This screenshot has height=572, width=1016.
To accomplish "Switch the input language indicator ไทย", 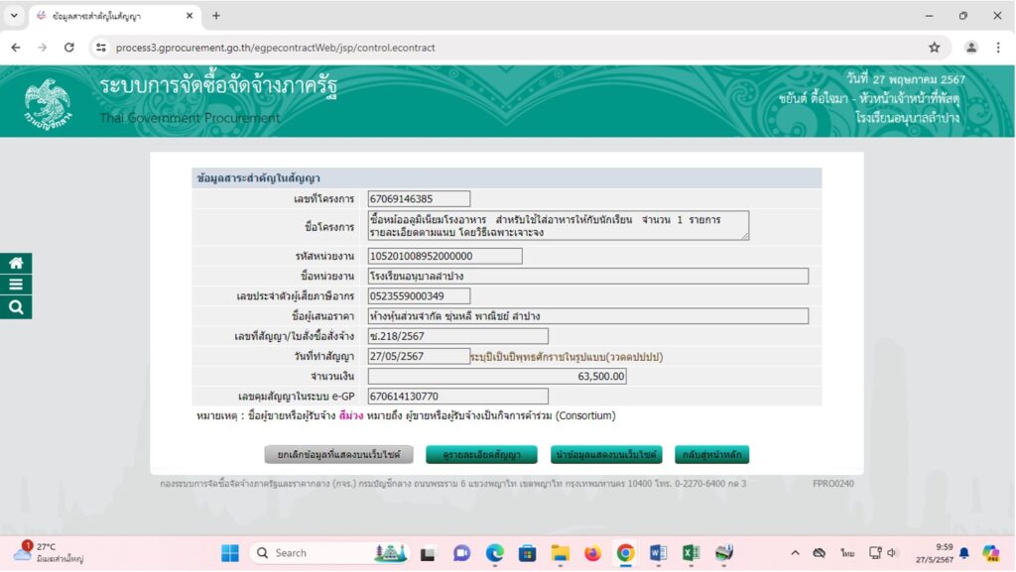I will tap(847, 553).
